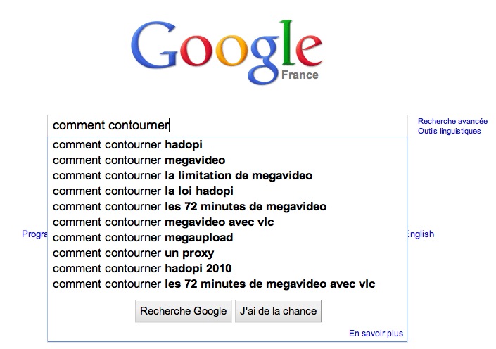Choose suggestion ending 'les 72 minutes de megavideo'
Image resolution: width=496 pixels, height=349 pixels.
point(189,207)
